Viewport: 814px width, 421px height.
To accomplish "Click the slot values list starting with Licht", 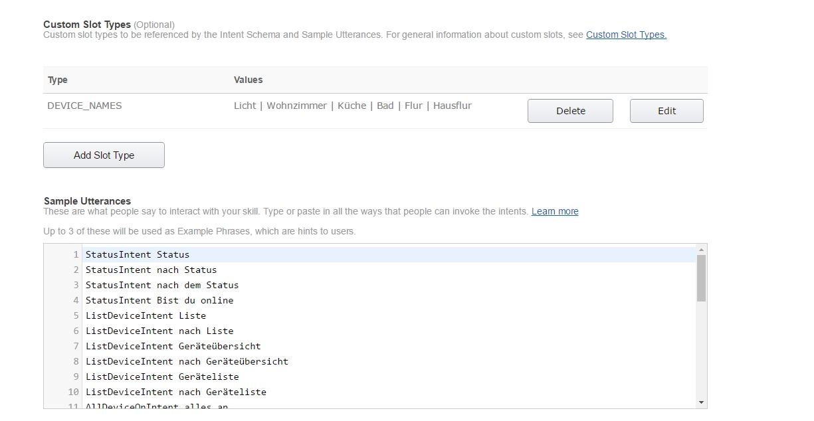I will point(352,106).
